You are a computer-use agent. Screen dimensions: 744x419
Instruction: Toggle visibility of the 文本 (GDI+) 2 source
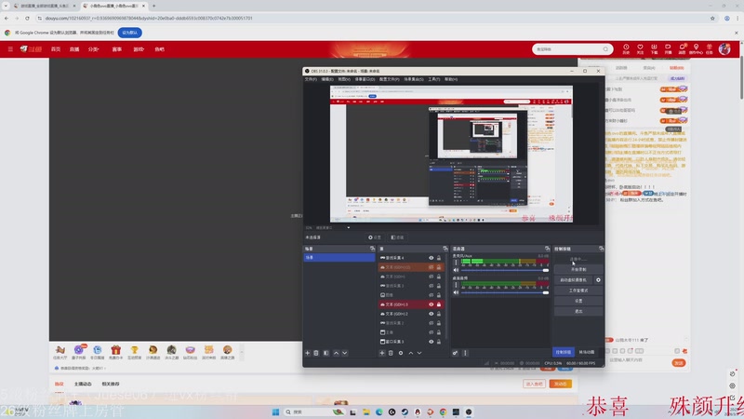click(431, 314)
